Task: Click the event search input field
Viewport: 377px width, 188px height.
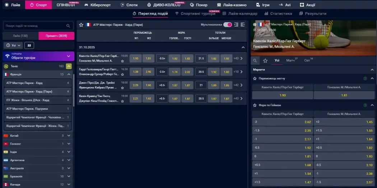Action: [34, 26]
